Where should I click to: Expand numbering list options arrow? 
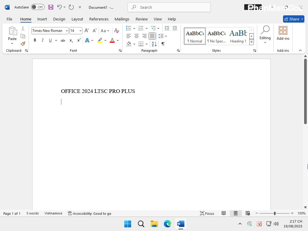click(146, 28)
